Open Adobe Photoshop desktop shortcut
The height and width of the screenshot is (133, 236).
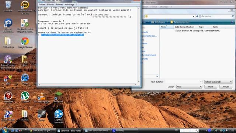click(8, 25)
